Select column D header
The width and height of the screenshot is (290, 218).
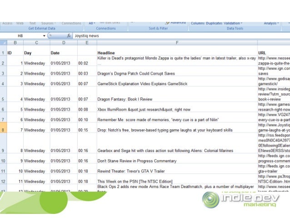64,43
